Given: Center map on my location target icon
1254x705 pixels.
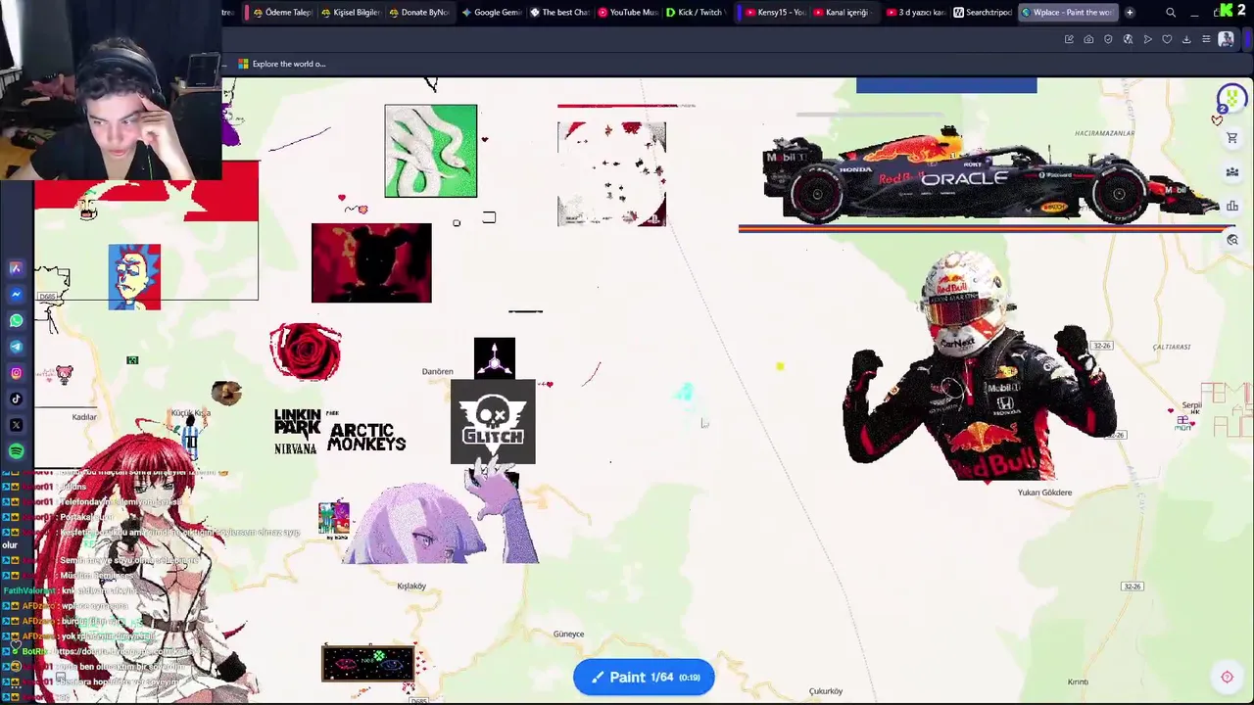Looking at the screenshot, I should click(1227, 677).
